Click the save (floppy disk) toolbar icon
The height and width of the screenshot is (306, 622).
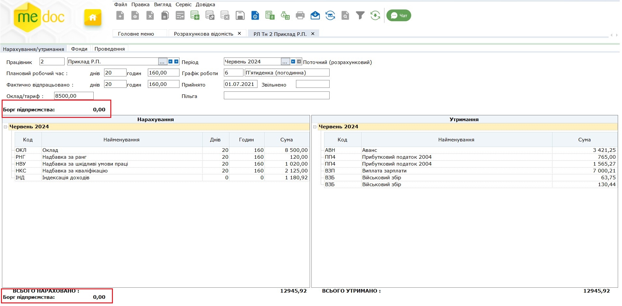point(240,15)
